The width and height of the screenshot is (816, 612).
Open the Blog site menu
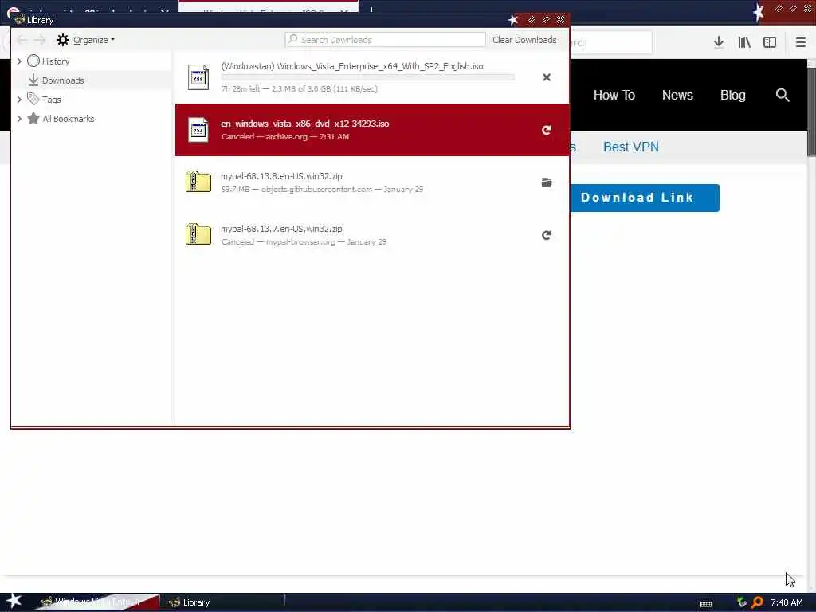(733, 96)
